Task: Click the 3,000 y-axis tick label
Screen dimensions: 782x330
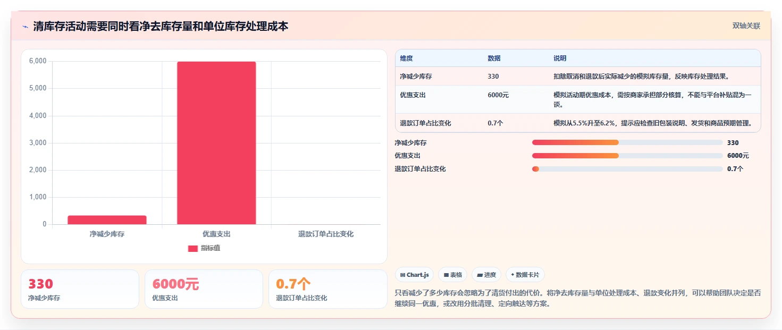Action: tap(38, 143)
